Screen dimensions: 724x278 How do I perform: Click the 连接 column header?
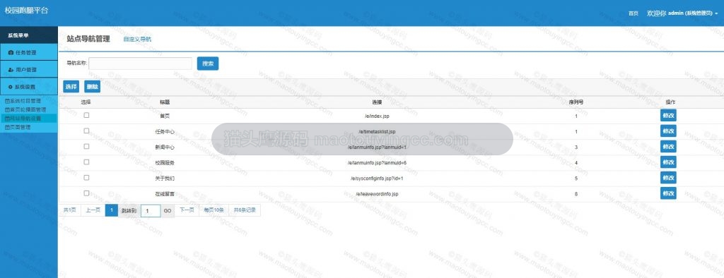coord(377,102)
